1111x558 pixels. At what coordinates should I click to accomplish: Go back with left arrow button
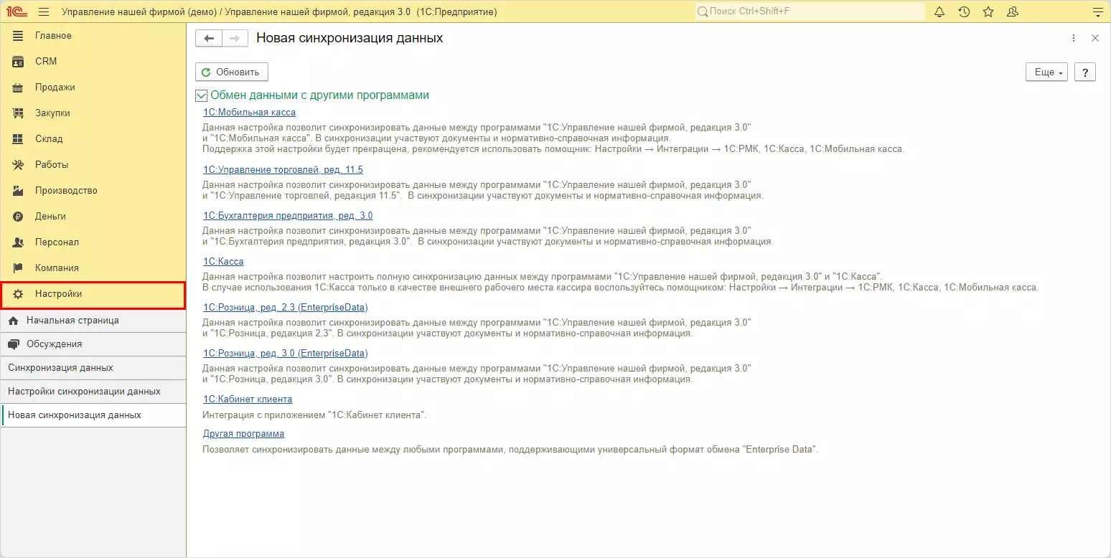209,39
